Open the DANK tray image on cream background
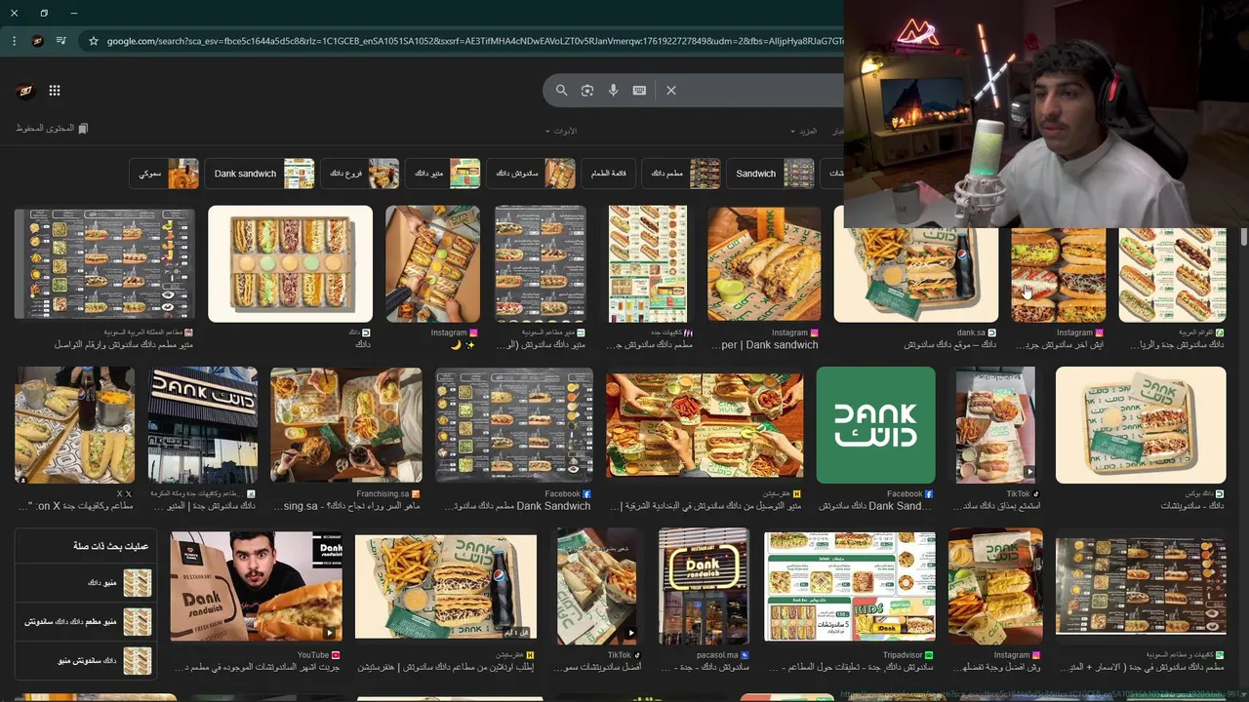 coord(1141,425)
